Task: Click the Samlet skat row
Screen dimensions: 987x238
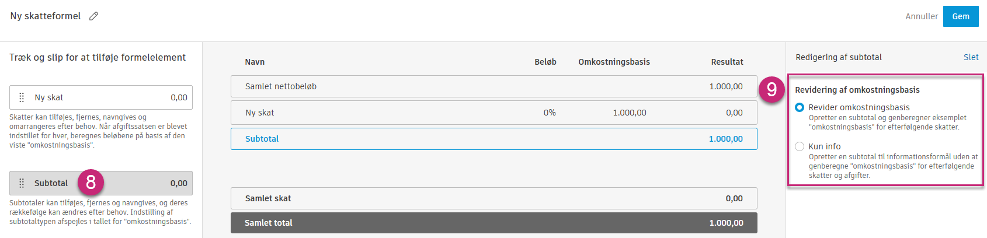Action: [x=494, y=198]
